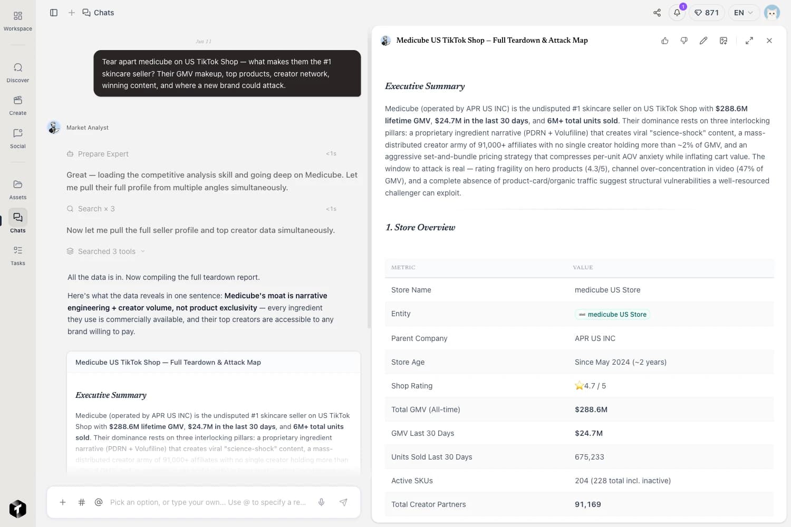This screenshot has height=527, width=791.
Task: Click the send message icon
Action: pos(343,502)
